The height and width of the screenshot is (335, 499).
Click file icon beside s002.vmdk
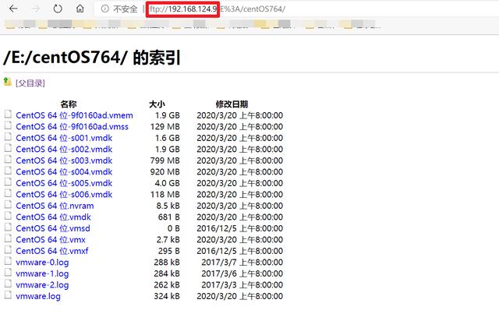8,148
